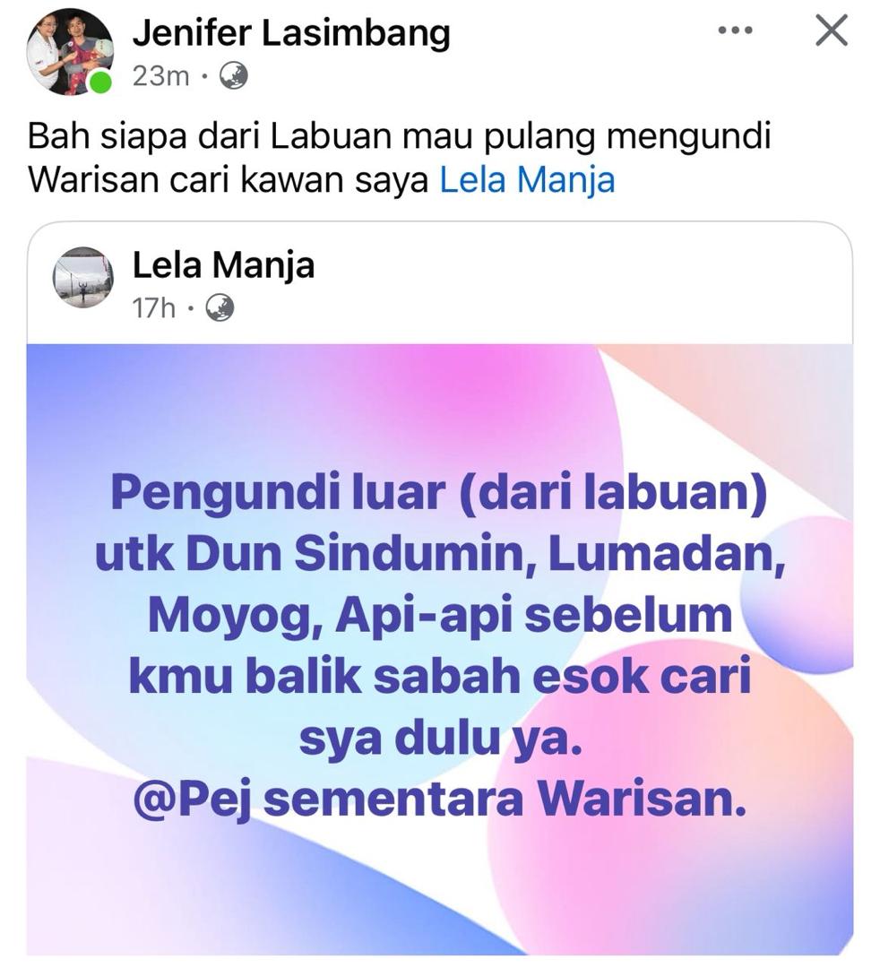Click the "sya dulu ya." text line
The image size is (880, 968).
click(441, 739)
